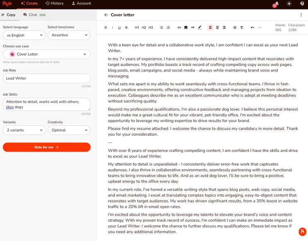Align text right
The height and width of the screenshot is (241, 308).
point(224,27)
